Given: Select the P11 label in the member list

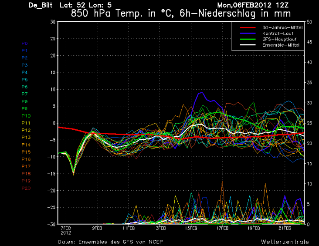Looking at the screenshot, I should tap(26, 123).
